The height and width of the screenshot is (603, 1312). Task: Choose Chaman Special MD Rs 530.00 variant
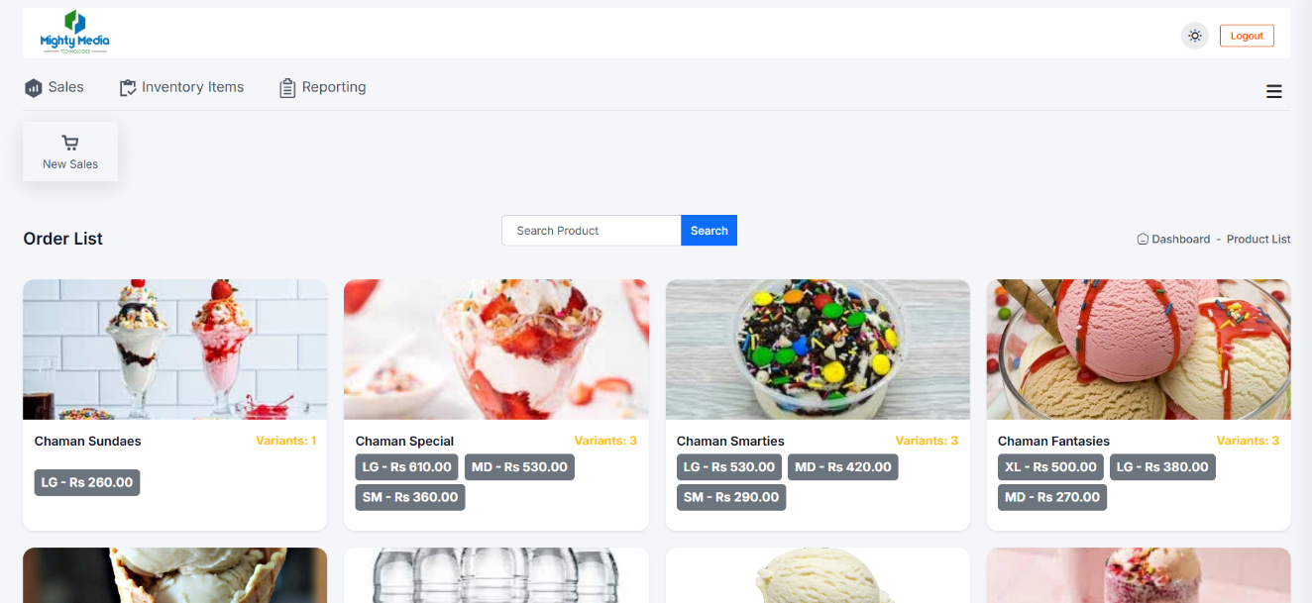pyautogui.click(x=519, y=467)
